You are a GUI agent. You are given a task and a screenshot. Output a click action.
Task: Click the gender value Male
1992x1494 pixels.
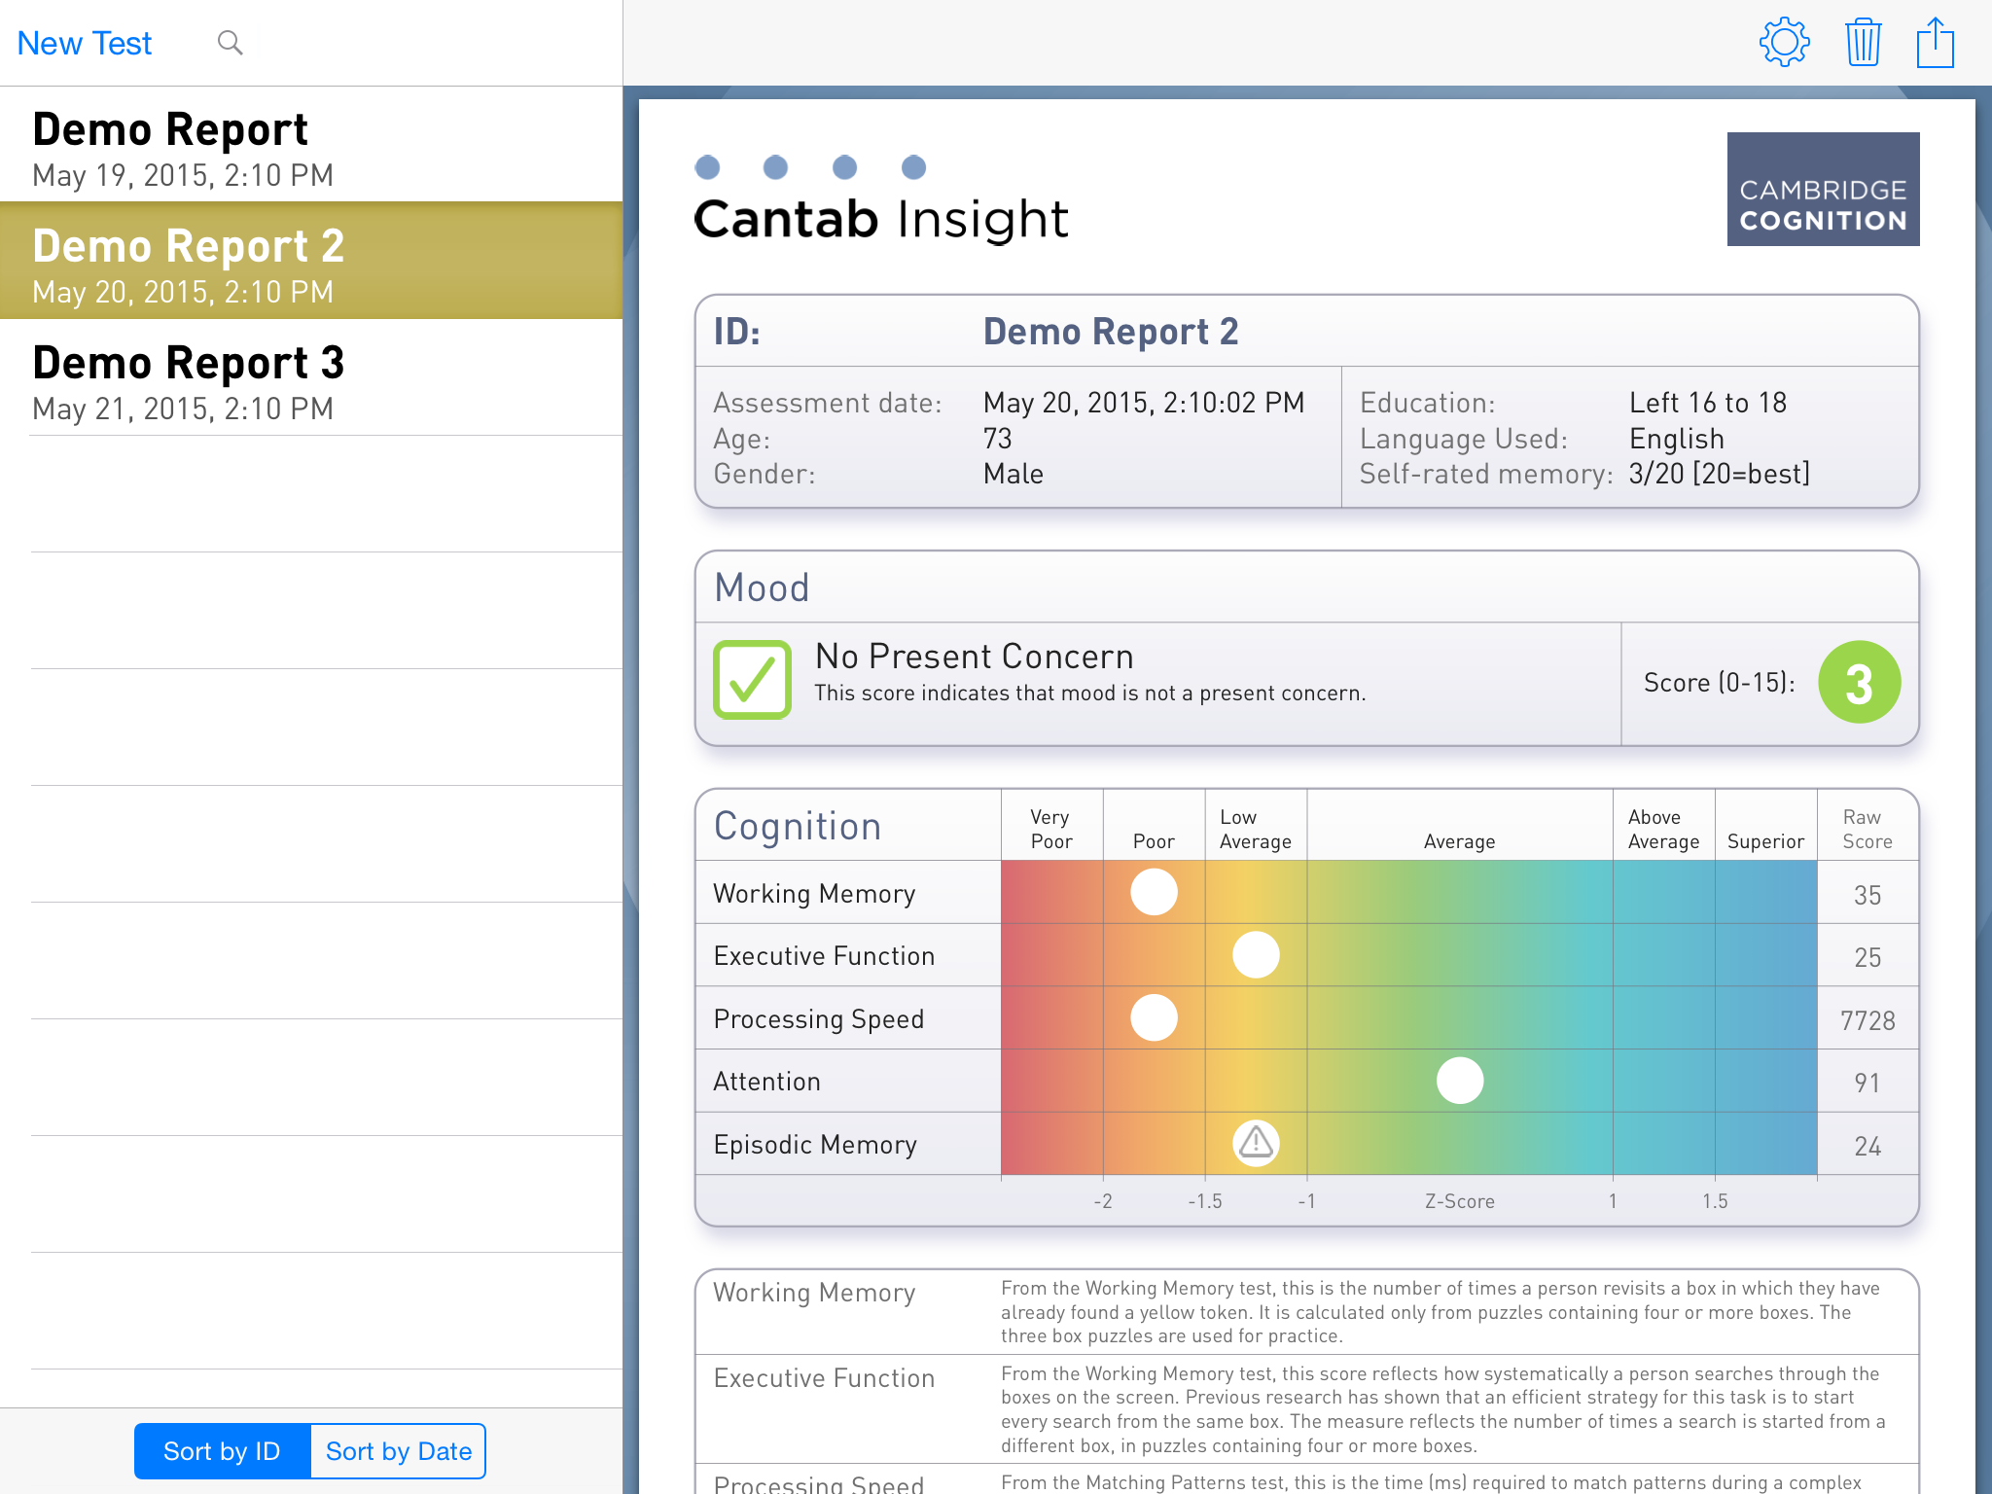pyautogui.click(x=1014, y=474)
